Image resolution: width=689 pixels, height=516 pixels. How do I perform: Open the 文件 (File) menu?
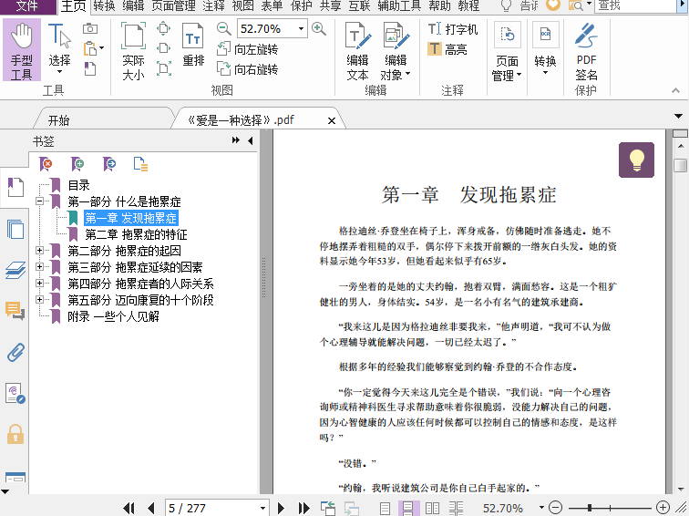coord(27,5)
